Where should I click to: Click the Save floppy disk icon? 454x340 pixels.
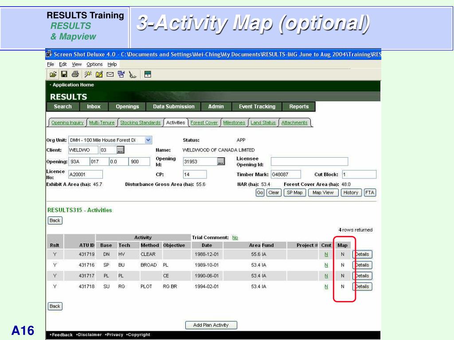64,74
